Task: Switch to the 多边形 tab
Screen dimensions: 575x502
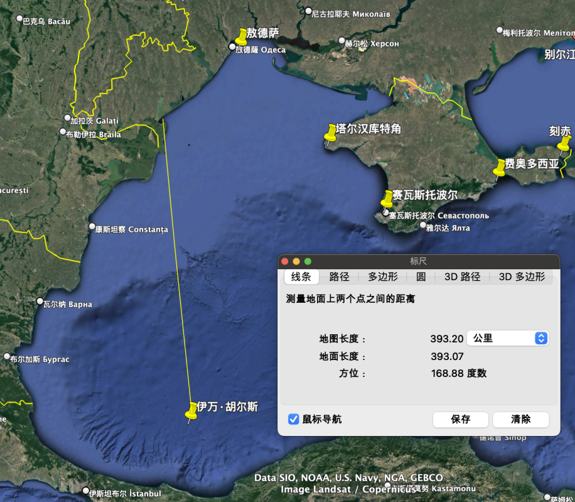Action: click(x=383, y=276)
